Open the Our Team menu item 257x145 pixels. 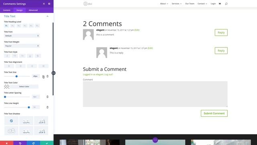click(190, 4)
